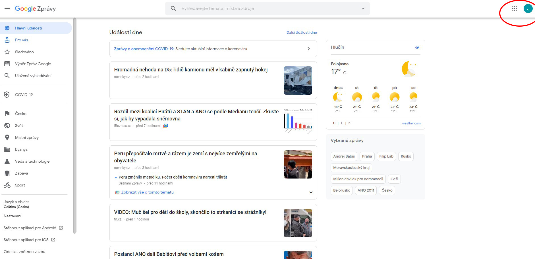The image size is (535, 259).
Task: Click Jazyk a oblast Čeština setting
Action: (x=16, y=204)
